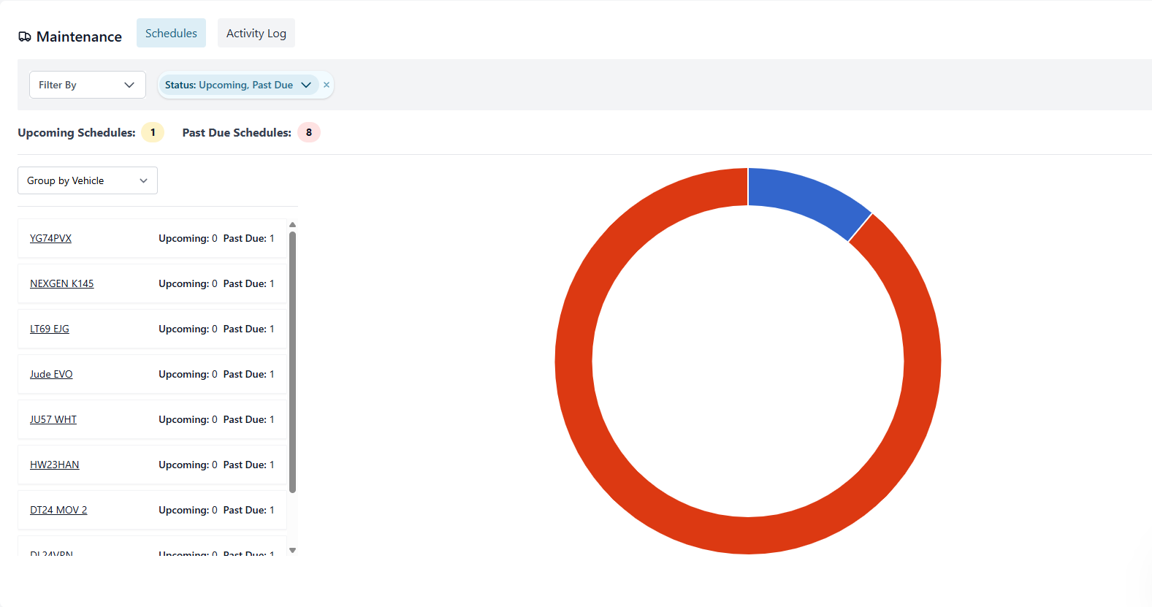Switch to the Activity Log tab

(256, 34)
